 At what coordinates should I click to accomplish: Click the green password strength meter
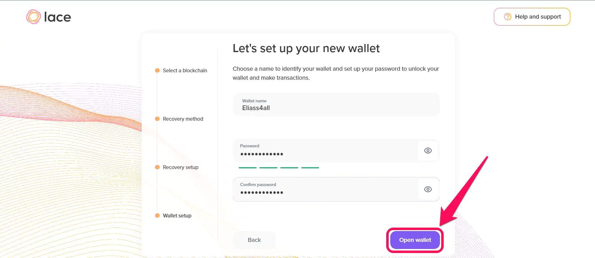(279, 167)
